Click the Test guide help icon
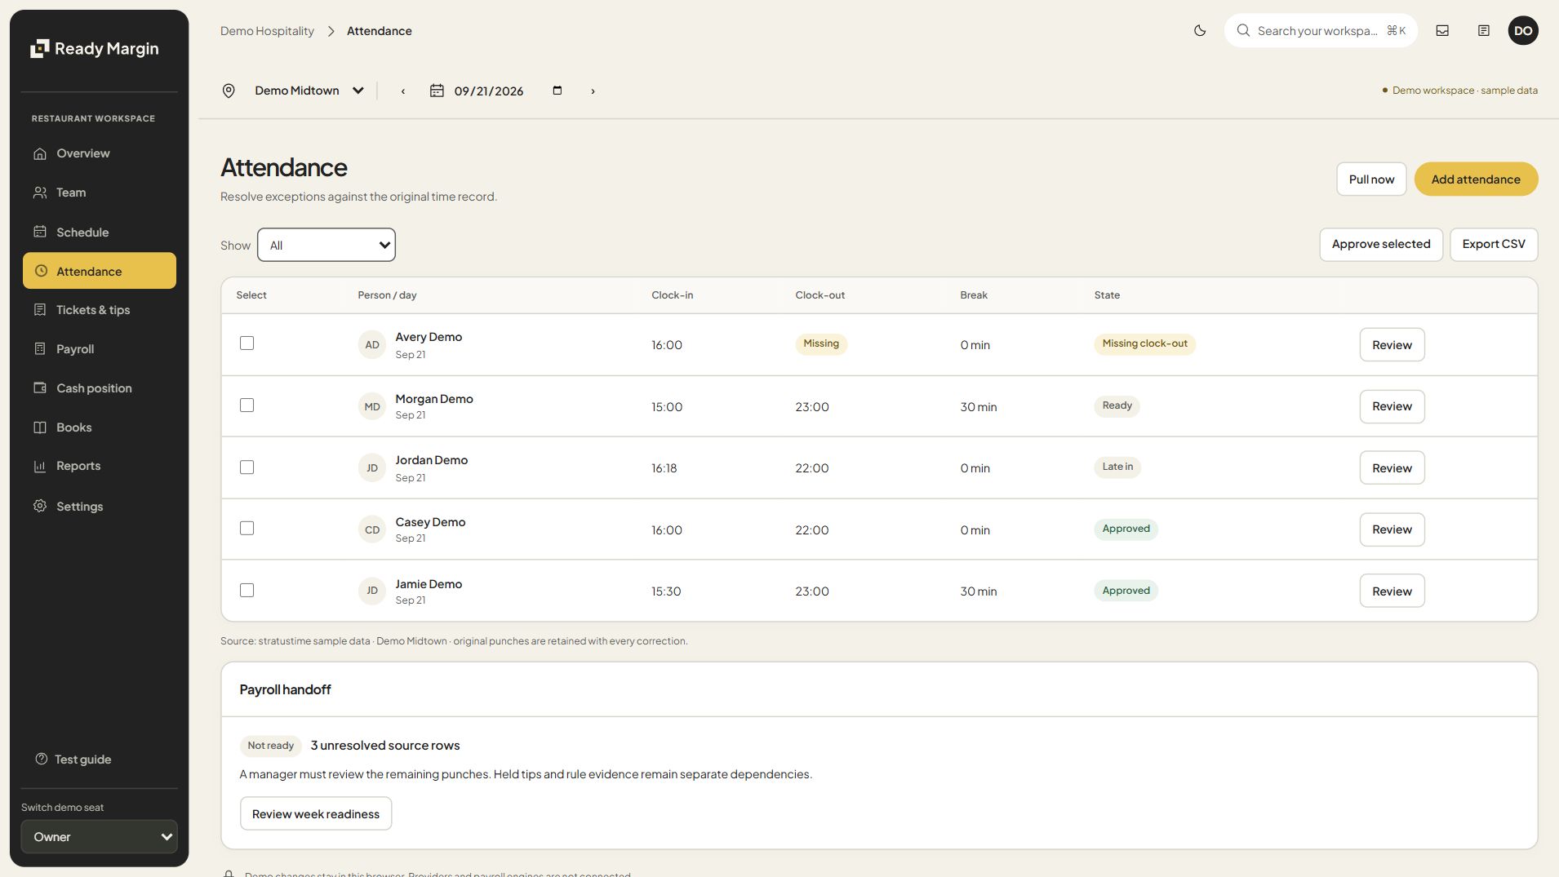Viewport: 1559px width, 877px height. pos(41,759)
